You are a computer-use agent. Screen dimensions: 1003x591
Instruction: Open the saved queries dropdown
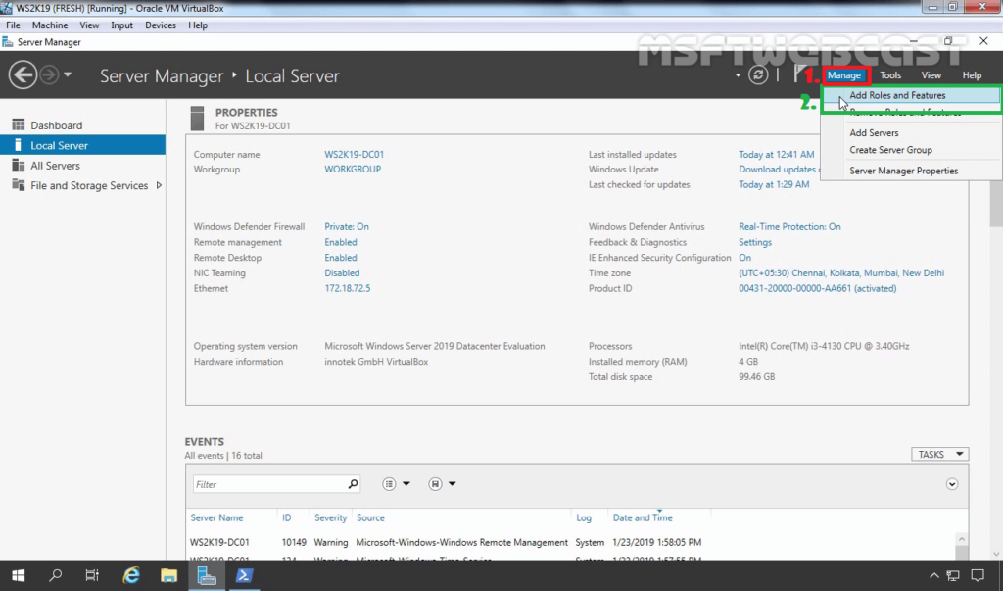coord(442,484)
